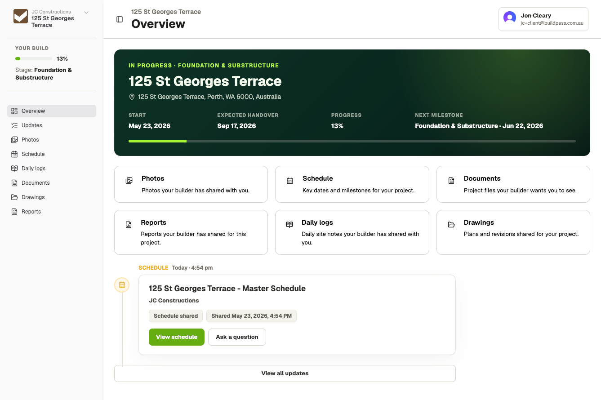Open Updates in the sidebar
601x400 pixels.
[52, 125]
